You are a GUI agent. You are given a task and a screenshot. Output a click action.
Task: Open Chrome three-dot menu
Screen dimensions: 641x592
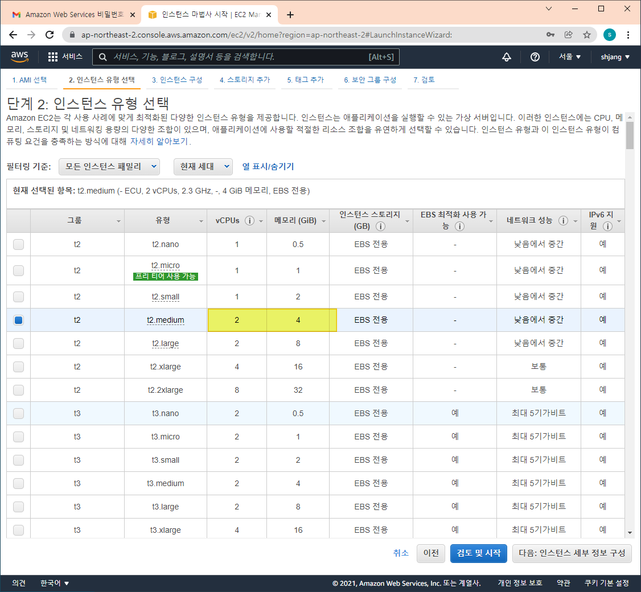(628, 35)
